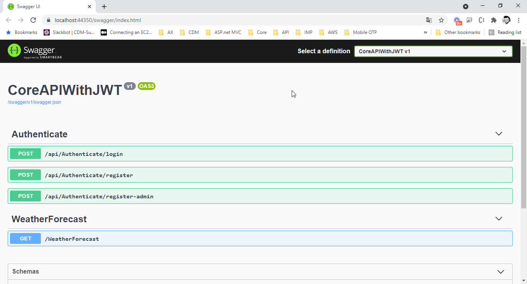The width and height of the screenshot is (527, 284).
Task: Select the Swagger UI browser tab
Action: click(x=50, y=7)
